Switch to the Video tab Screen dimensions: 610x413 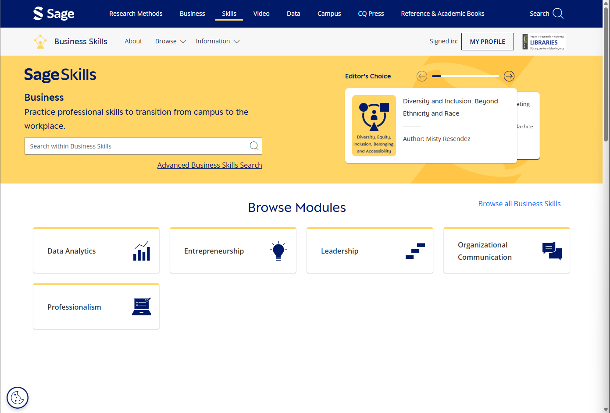tap(261, 14)
